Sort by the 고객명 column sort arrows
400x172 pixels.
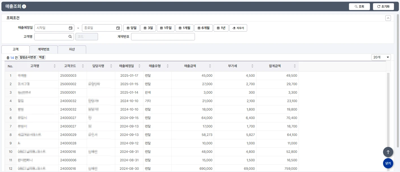coord(55,66)
